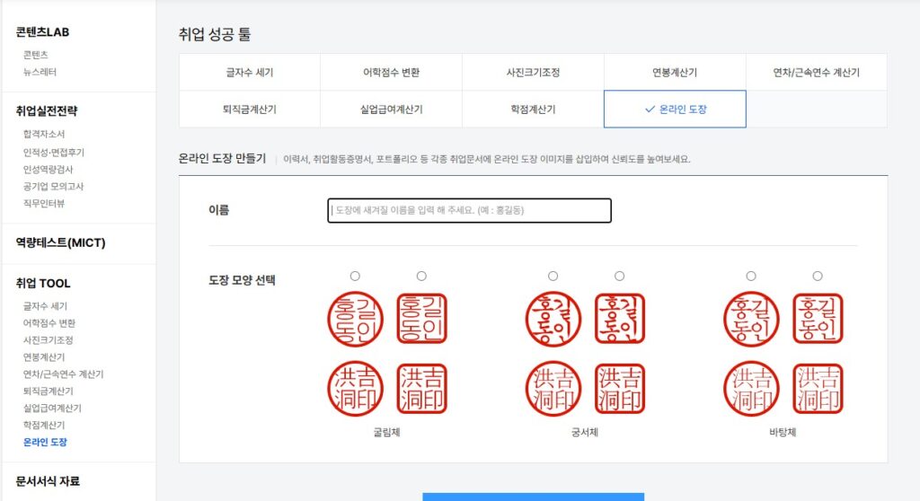
Task: Click the square 홍길동인 바탕체 stamp image
Action: (x=818, y=319)
